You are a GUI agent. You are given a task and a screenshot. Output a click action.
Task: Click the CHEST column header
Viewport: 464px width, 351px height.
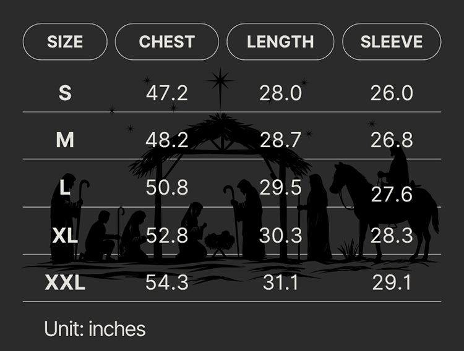pyautogui.click(x=167, y=42)
